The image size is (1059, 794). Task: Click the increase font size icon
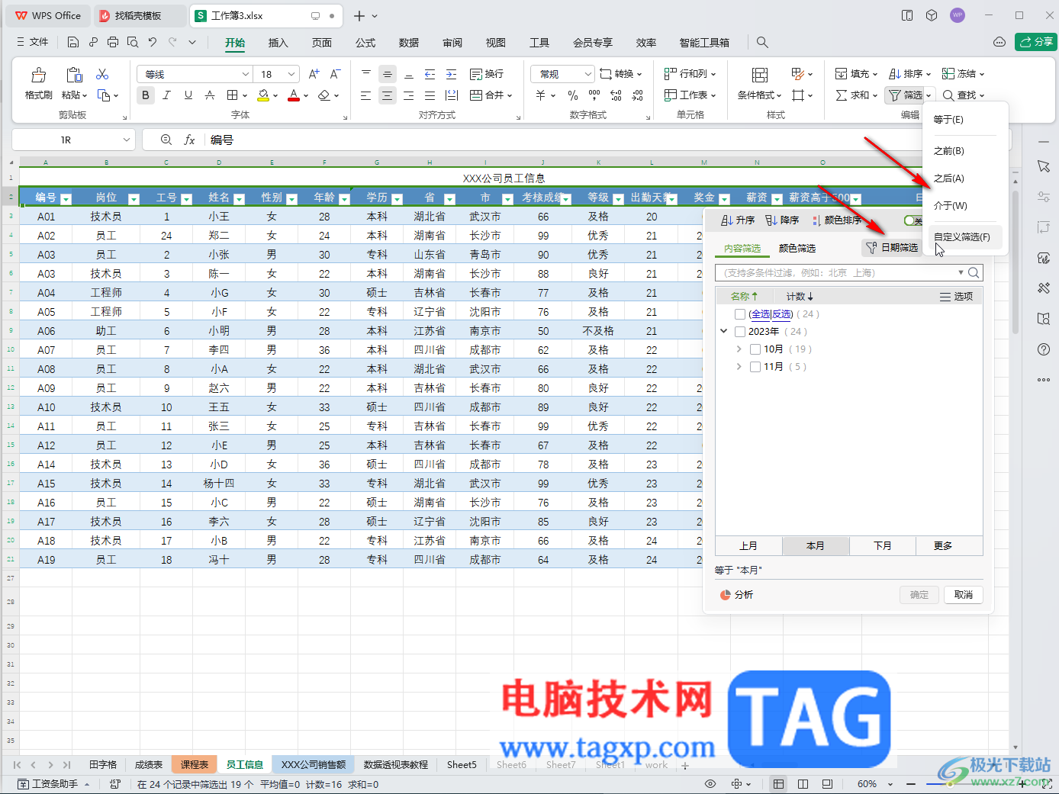pos(314,74)
